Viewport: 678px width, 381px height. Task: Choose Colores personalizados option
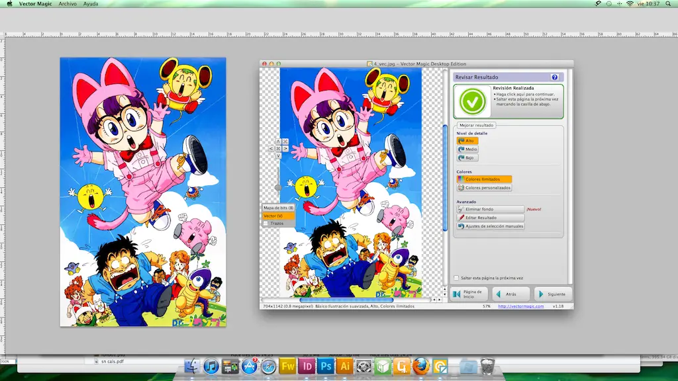tap(484, 188)
